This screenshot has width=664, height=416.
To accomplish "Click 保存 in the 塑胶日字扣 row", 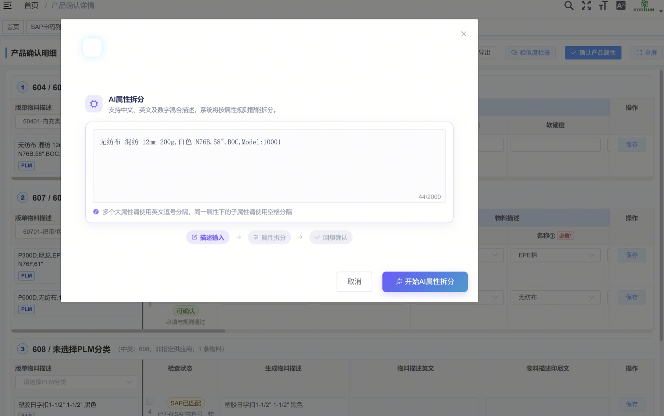I will [632, 404].
